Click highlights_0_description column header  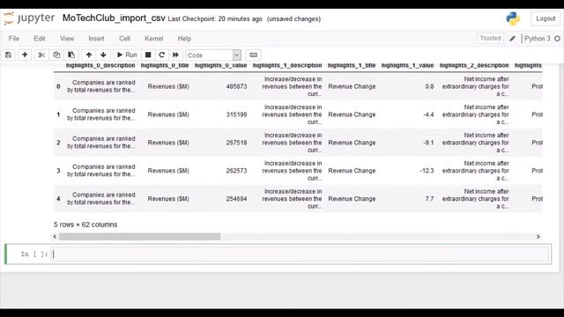coord(100,66)
